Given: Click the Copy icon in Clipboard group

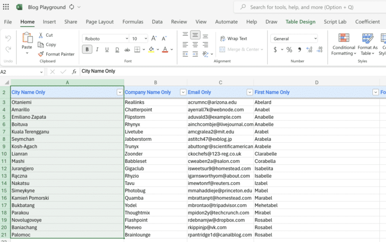Looking at the screenshot, I should pyautogui.click(x=41, y=45).
